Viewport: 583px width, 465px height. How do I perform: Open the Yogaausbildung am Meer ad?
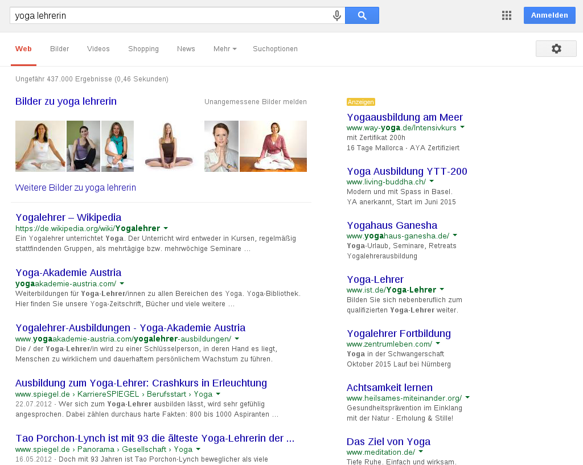[405, 117]
